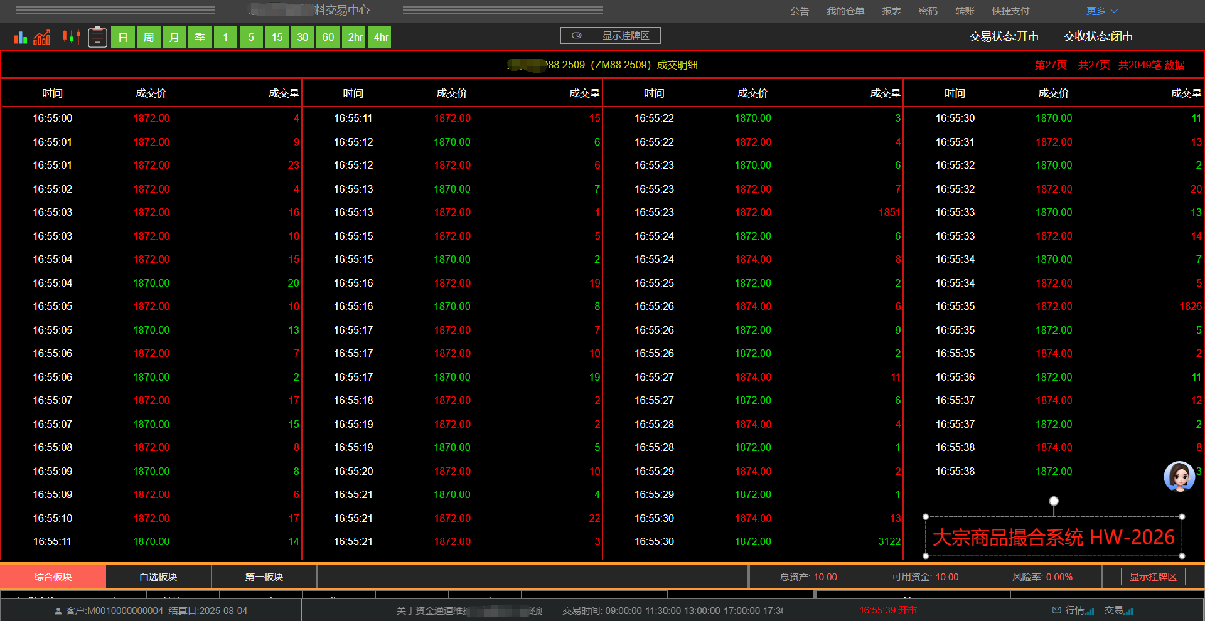
Task: Expand the 更多 dropdown
Action: 1102,11
